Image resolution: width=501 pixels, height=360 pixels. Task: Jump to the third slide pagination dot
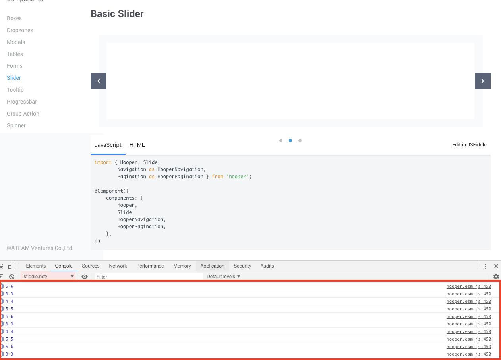pos(300,141)
